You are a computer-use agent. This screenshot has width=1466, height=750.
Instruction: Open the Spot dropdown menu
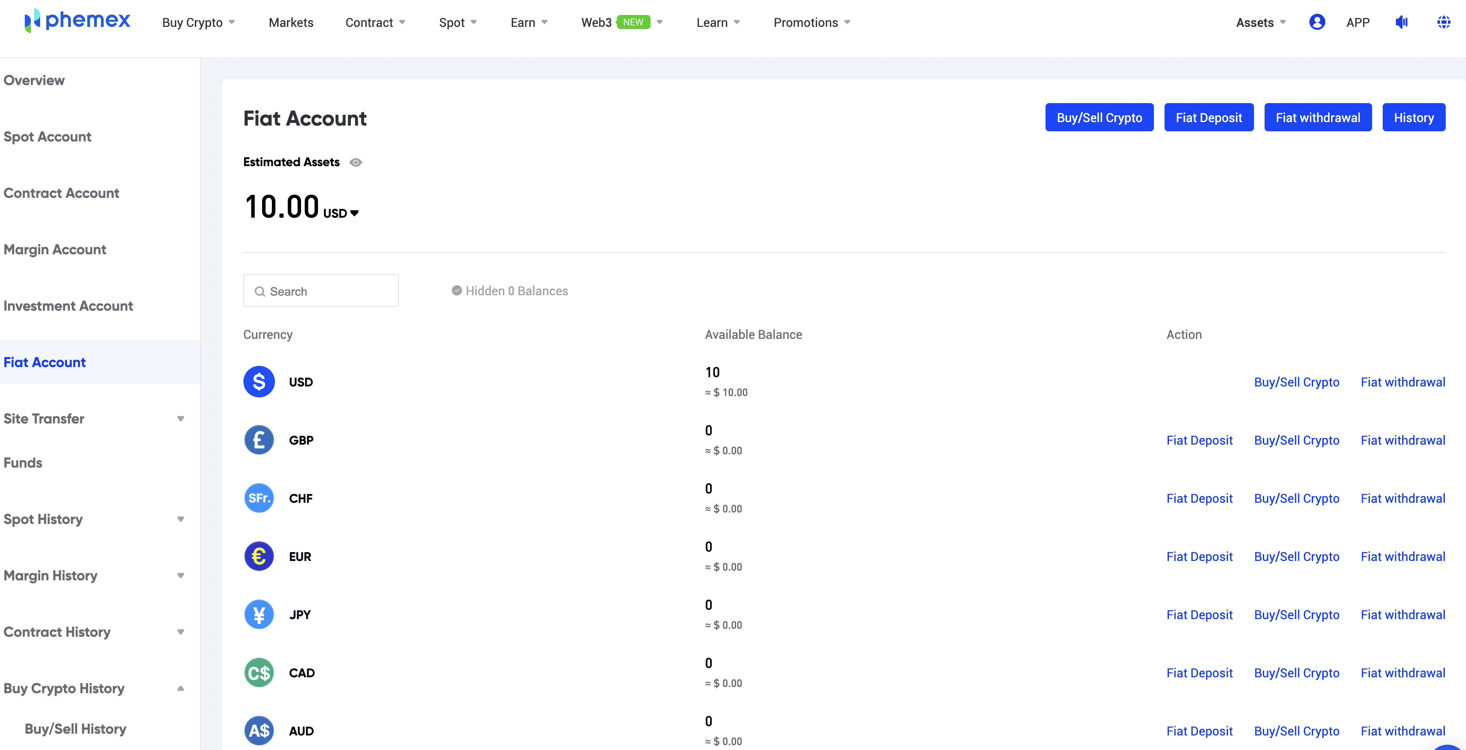[458, 22]
